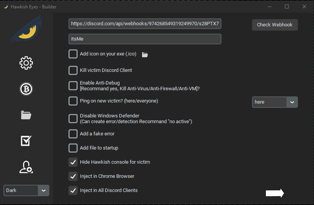Tick the 'Kill victim Discord Client' checkbox
Viewport: 314px width, 205px height.
[x=73, y=70]
